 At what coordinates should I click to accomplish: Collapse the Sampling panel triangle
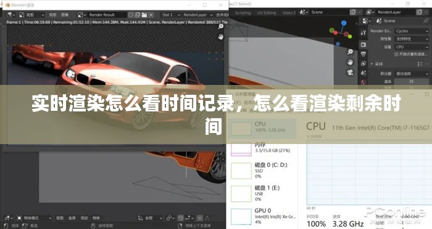372,64
